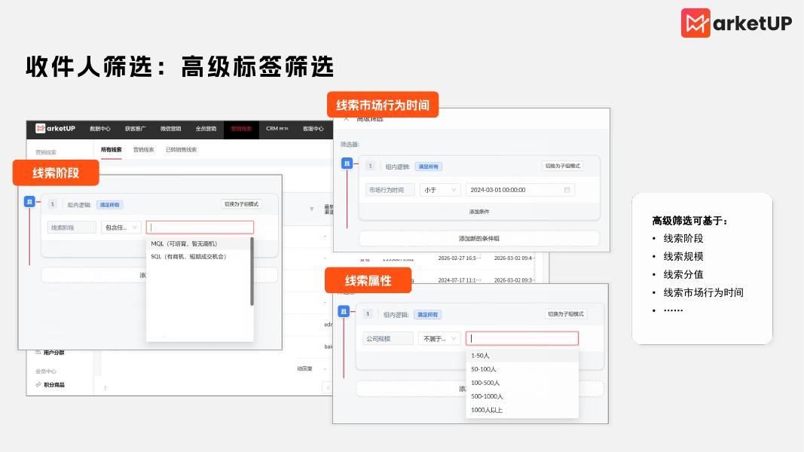The width and height of the screenshot is (804, 452).
Task: Open the 包含任... condition dropdown
Action: pos(121,227)
